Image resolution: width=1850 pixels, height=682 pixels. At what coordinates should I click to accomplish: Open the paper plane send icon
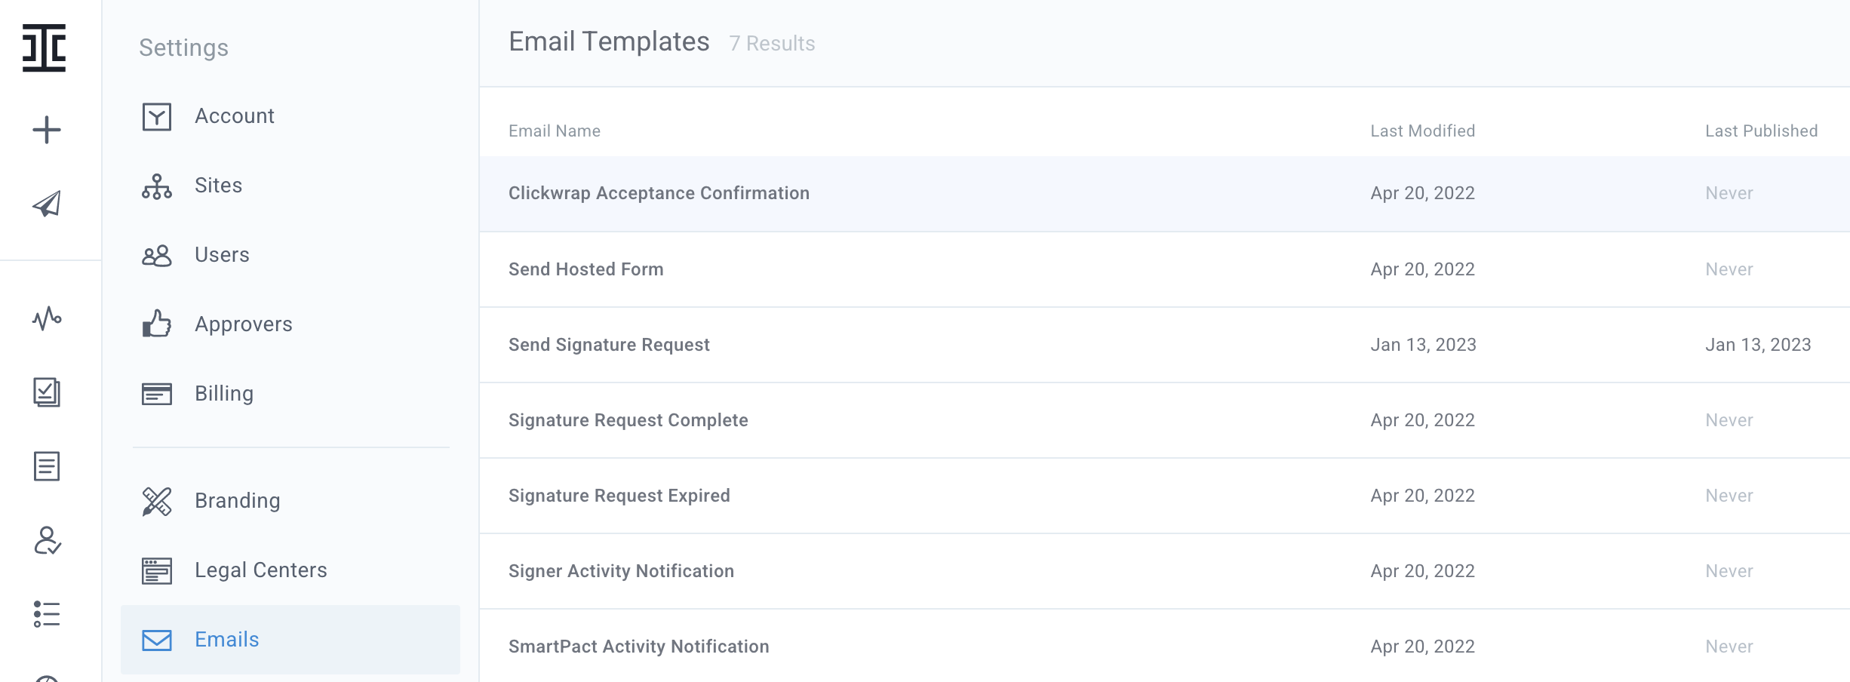pyautogui.click(x=47, y=204)
